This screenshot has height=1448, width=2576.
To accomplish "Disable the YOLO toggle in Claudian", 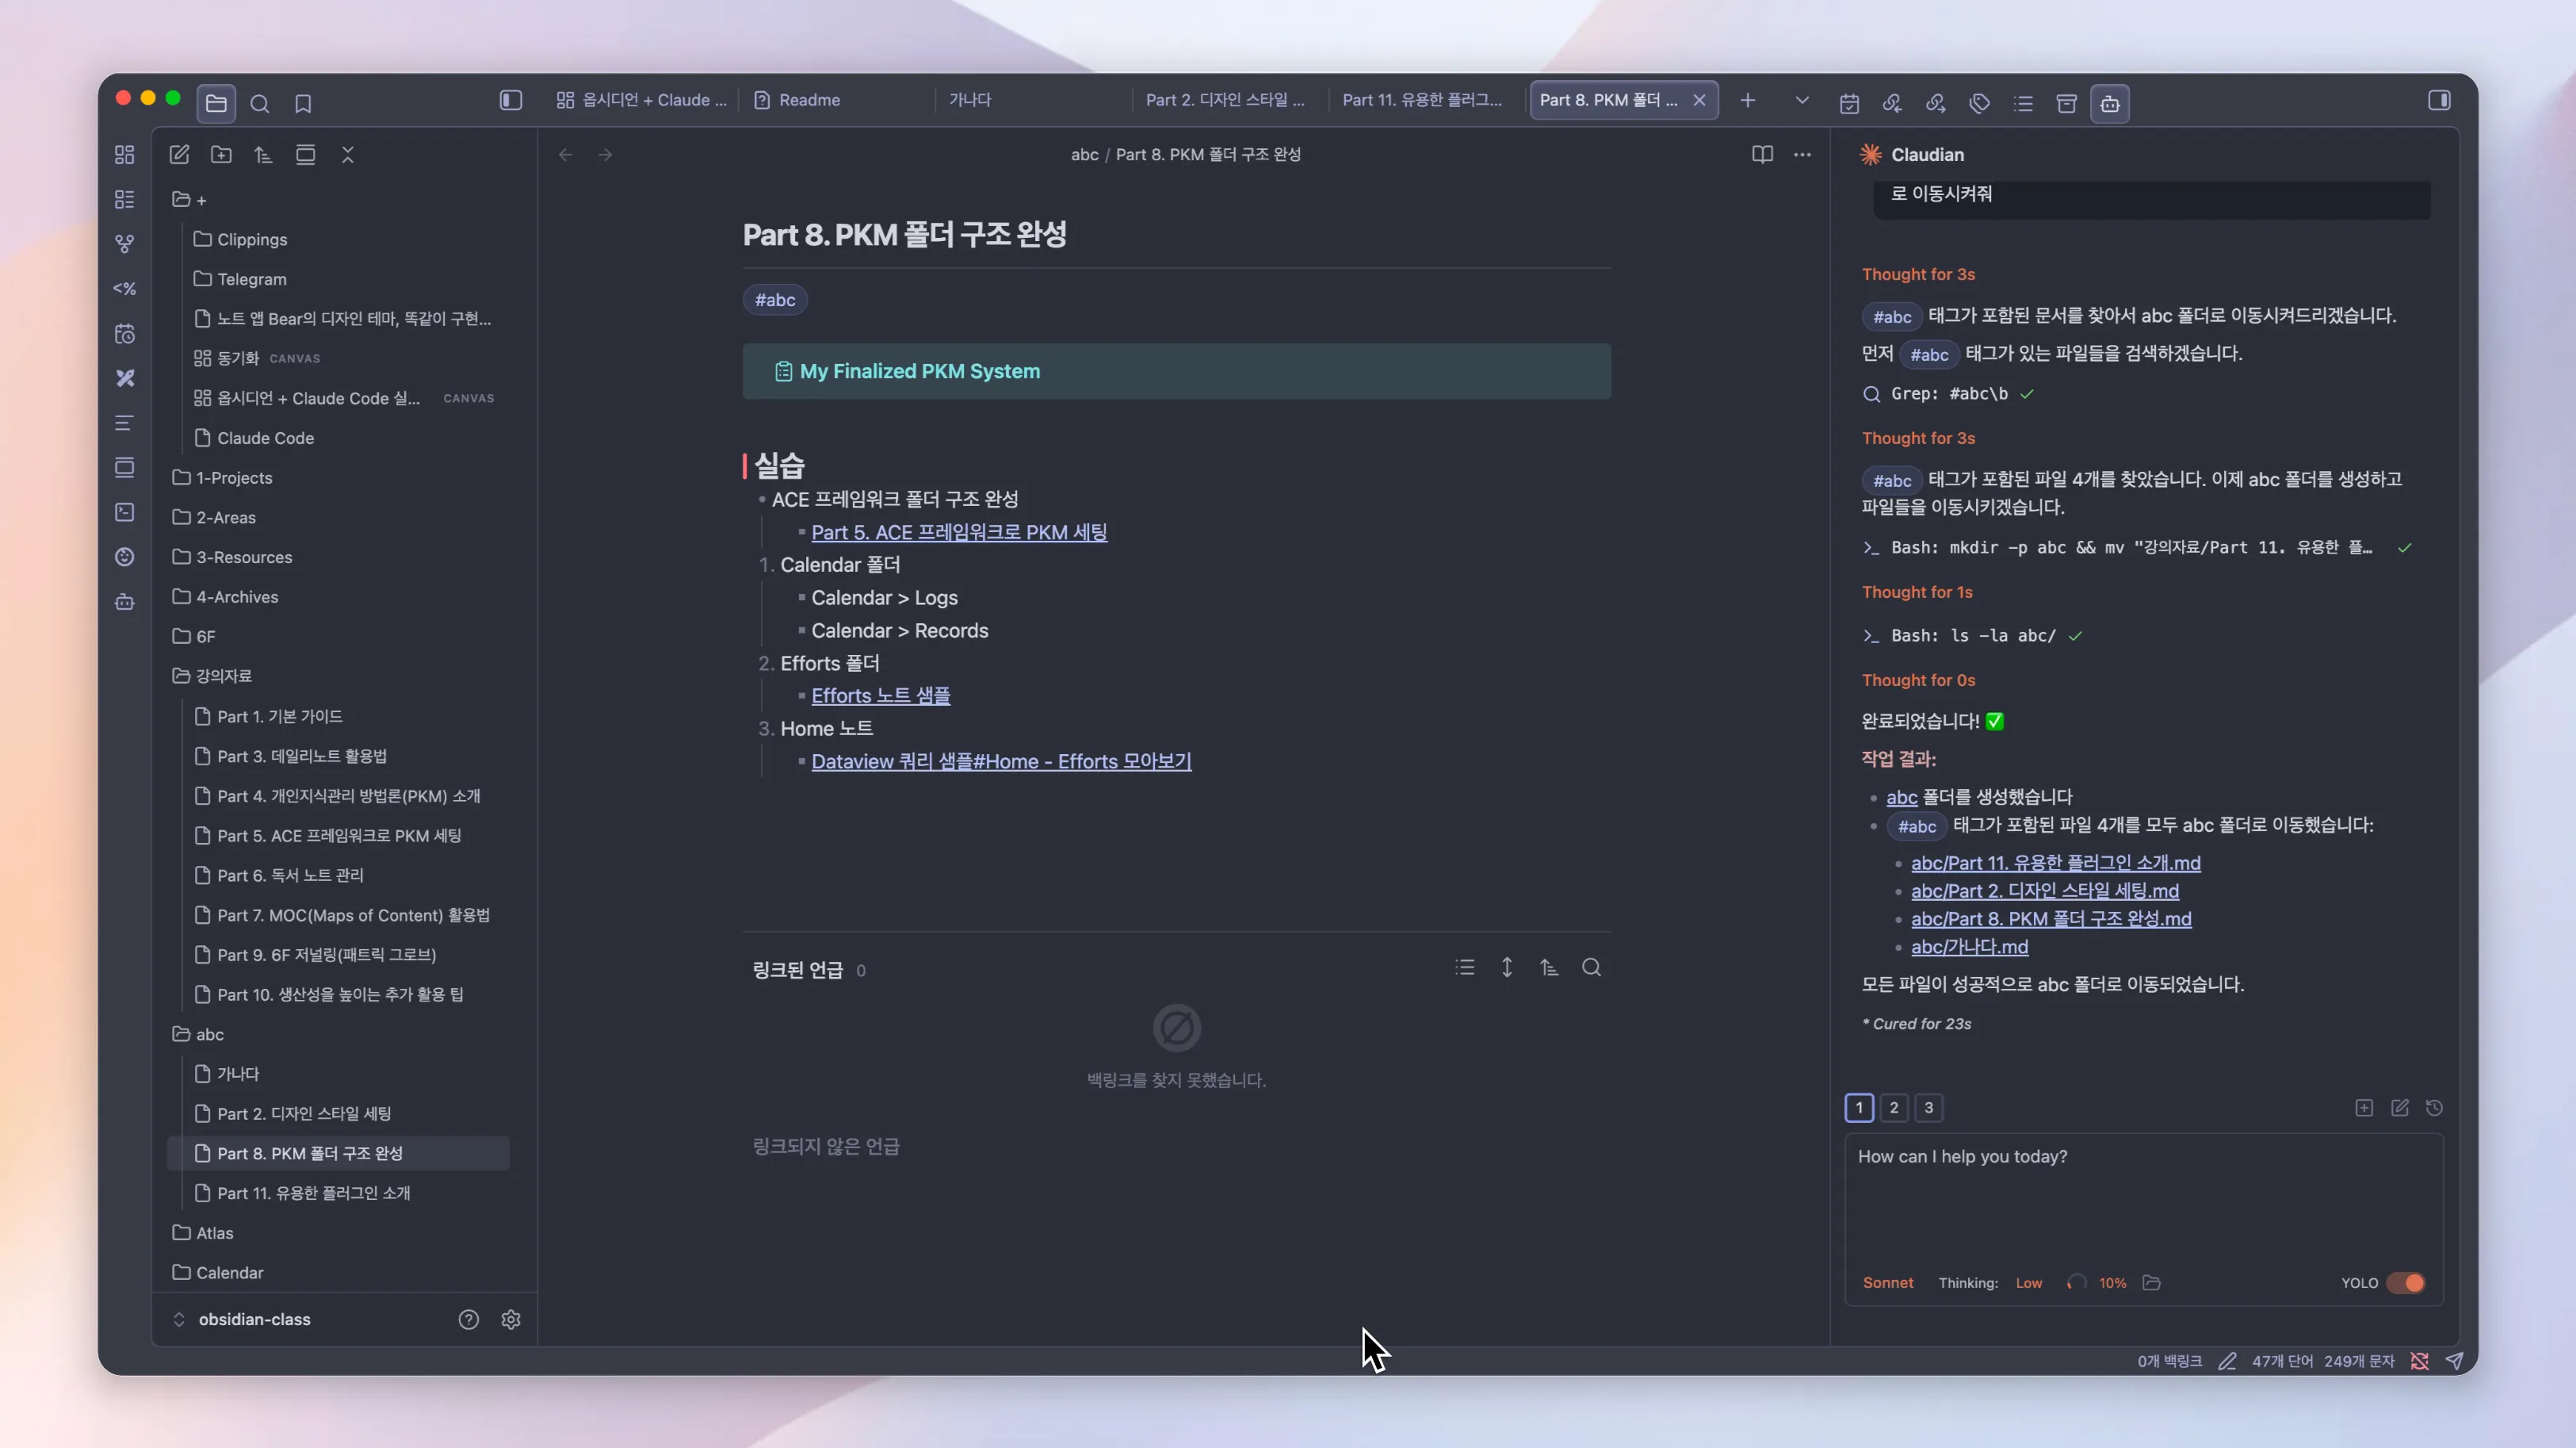I will pos(2404,1283).
